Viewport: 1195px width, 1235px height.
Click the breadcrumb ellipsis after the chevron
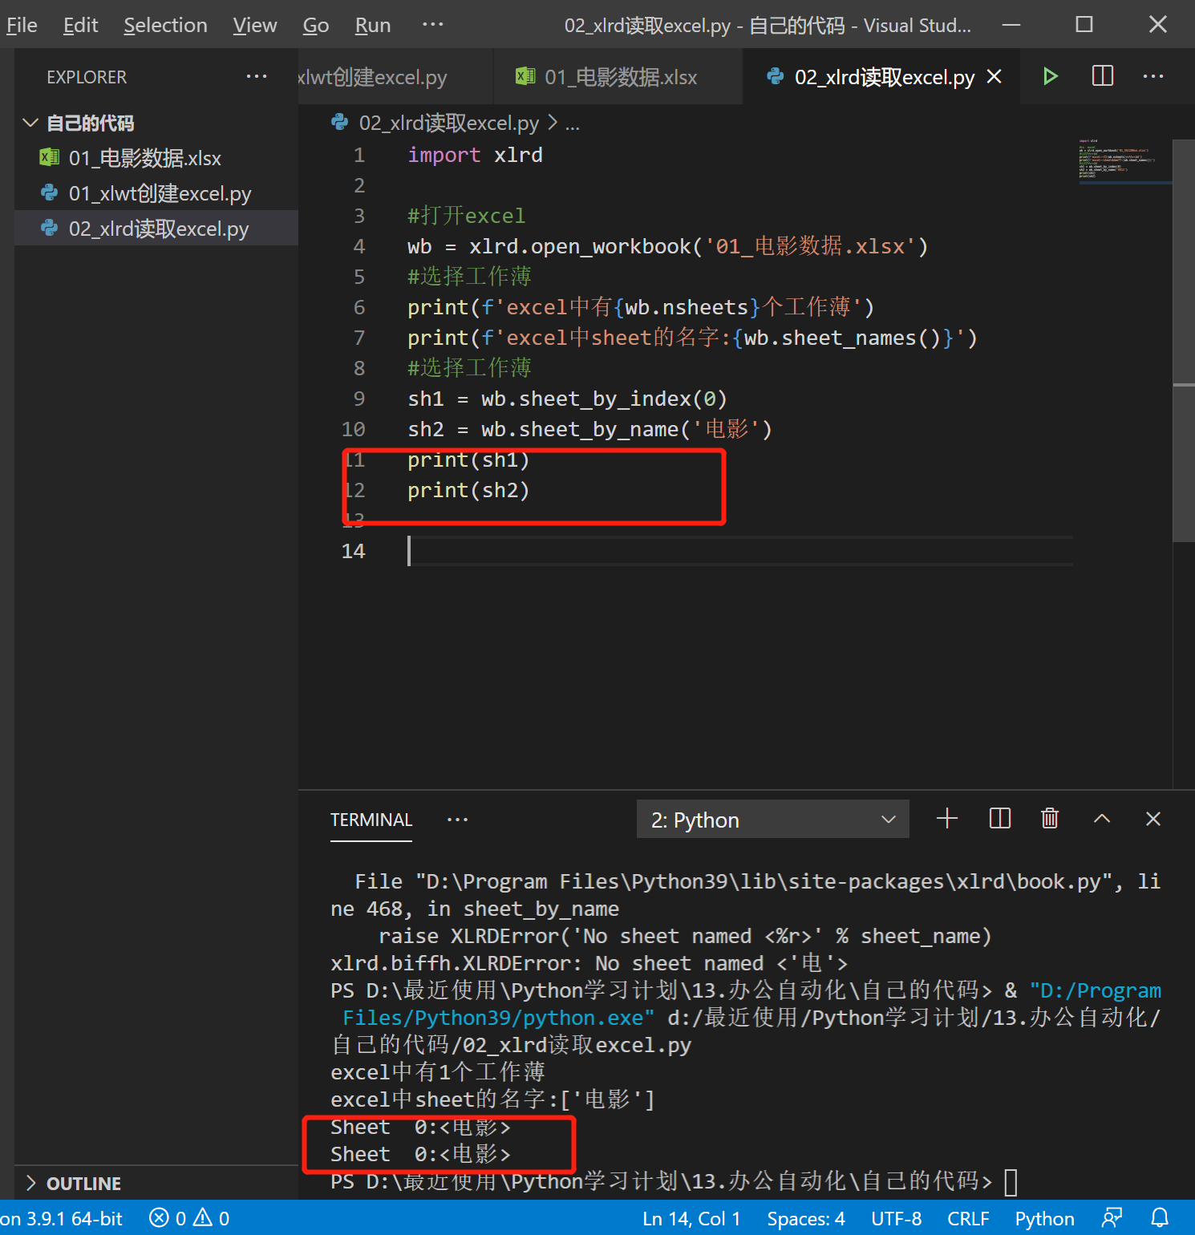click(572, 123)
